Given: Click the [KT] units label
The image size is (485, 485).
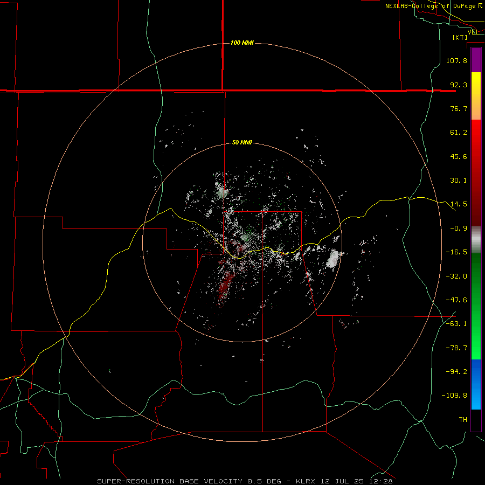Looking at the screenshot, I should (x=460, y=37).
